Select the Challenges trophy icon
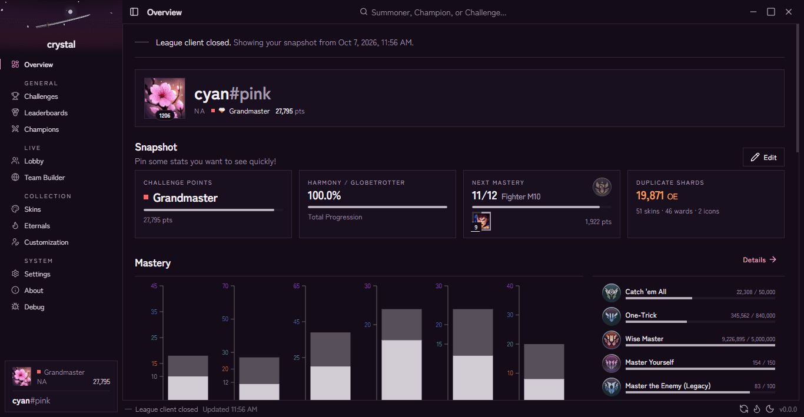The image size is (804, 417). tap(15, 96)
